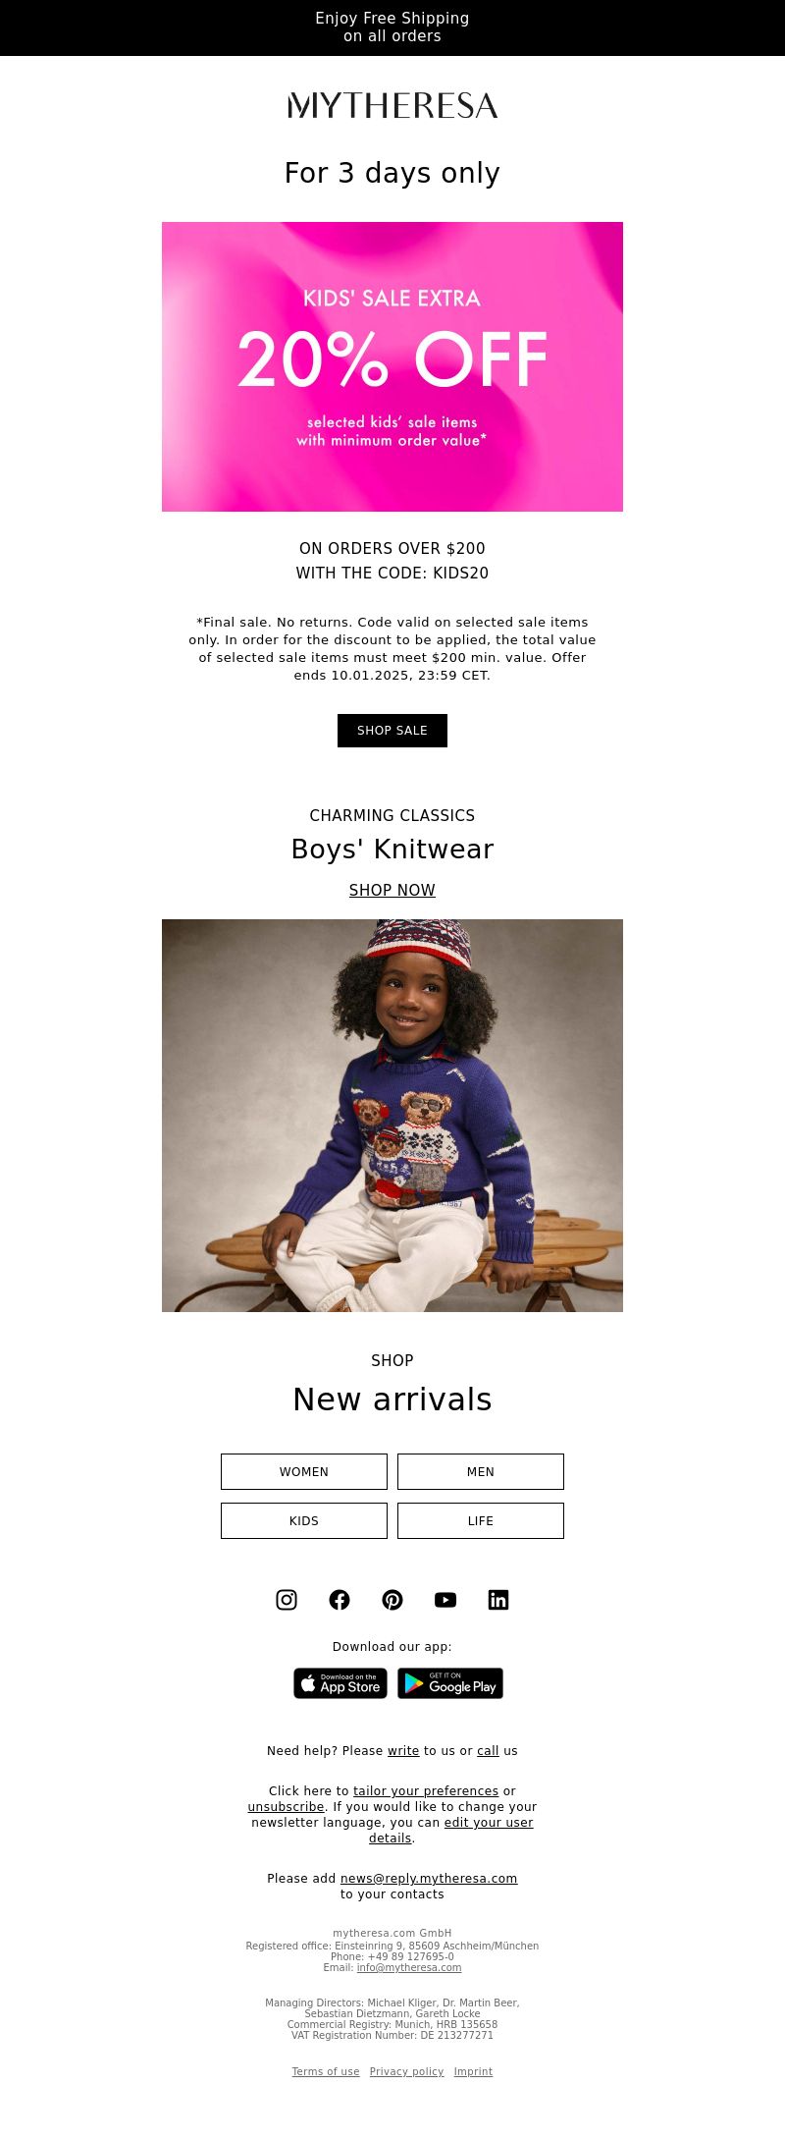785x2140 pixels.
Task: Tap the Google Play download badge
Action: 450,1683
